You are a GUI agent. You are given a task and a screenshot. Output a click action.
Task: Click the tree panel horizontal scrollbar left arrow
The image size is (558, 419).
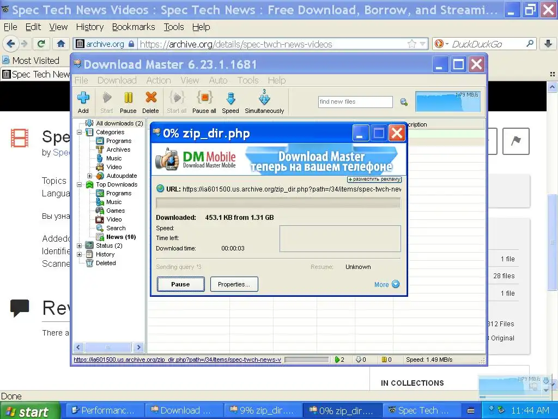(x=78, y=347)
